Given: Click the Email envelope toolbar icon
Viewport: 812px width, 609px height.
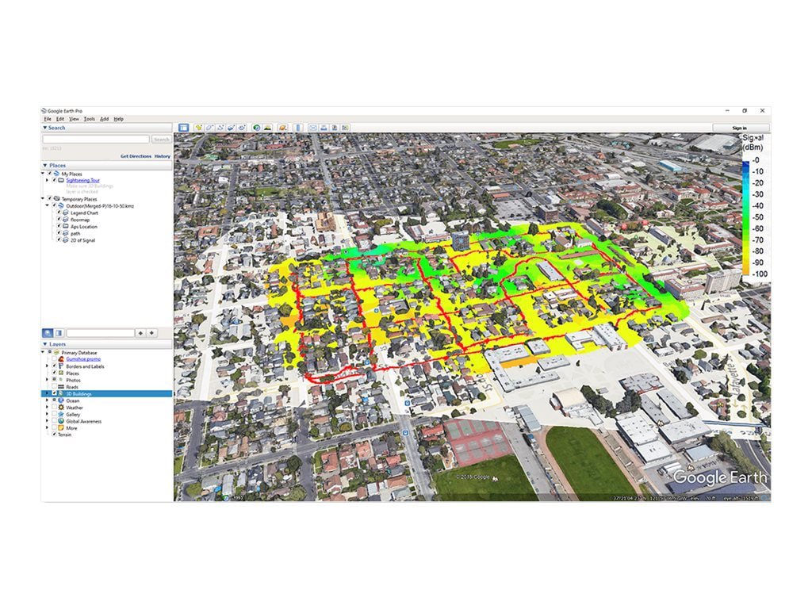Looking at the screenshot, I should (x=313, y=127).
